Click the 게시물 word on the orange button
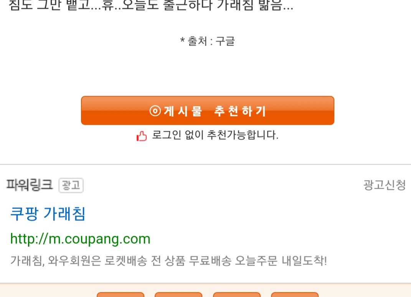Image resolution: width=411 pixels, height=297 pixels. (x=183, y=111)
